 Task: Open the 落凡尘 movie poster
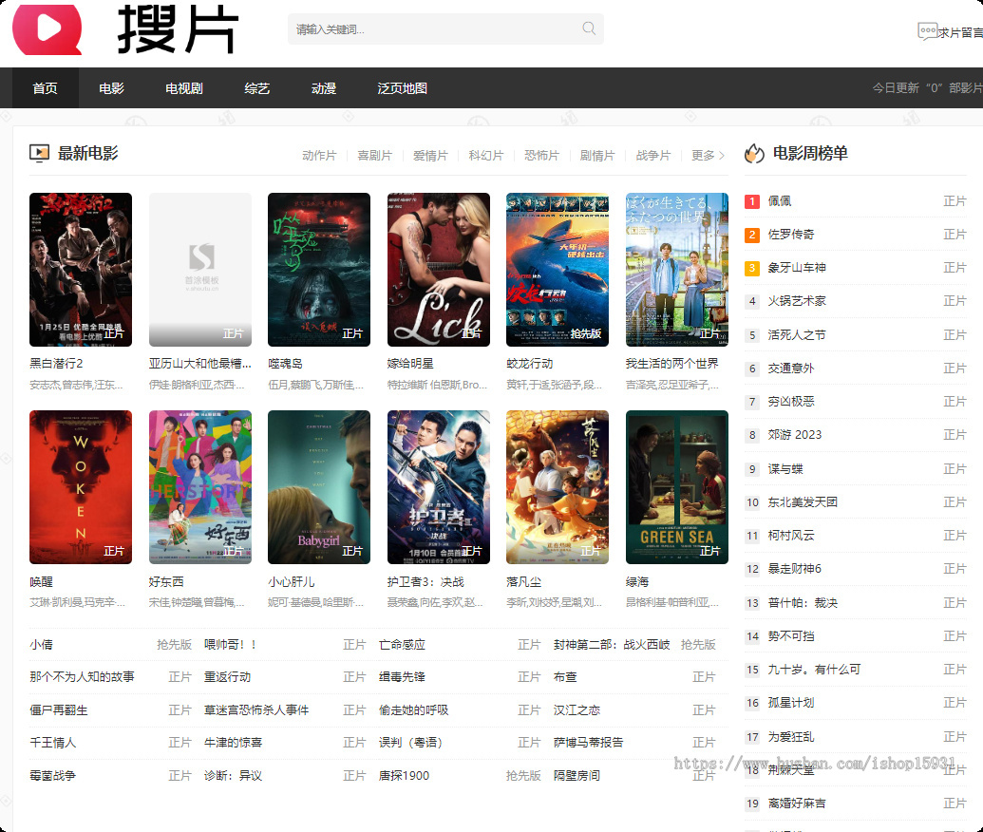(558, 487)
